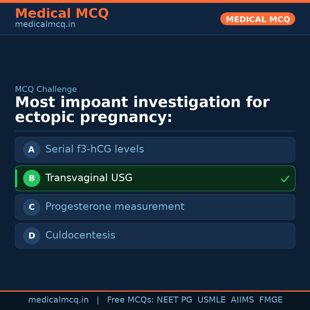Image resolution: width=310 pixels, height=310 pixels.
Task: Select the 'Serial f3-hCG levels' answer
Action: 95,149
